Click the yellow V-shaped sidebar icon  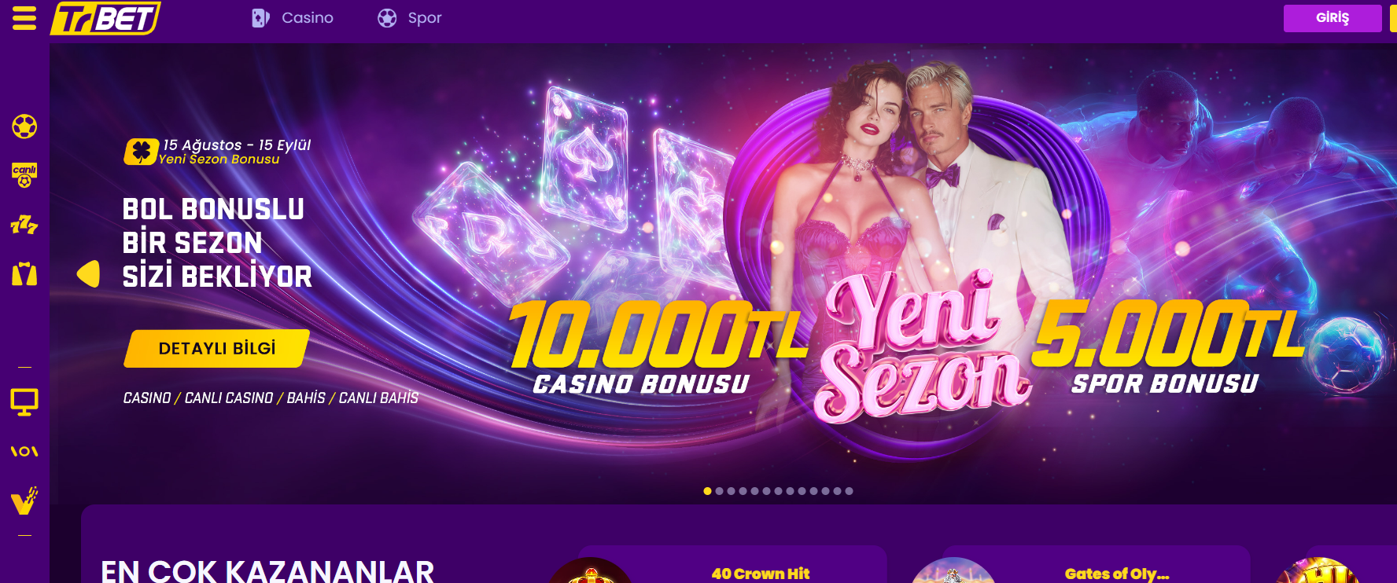pos(24,500)
